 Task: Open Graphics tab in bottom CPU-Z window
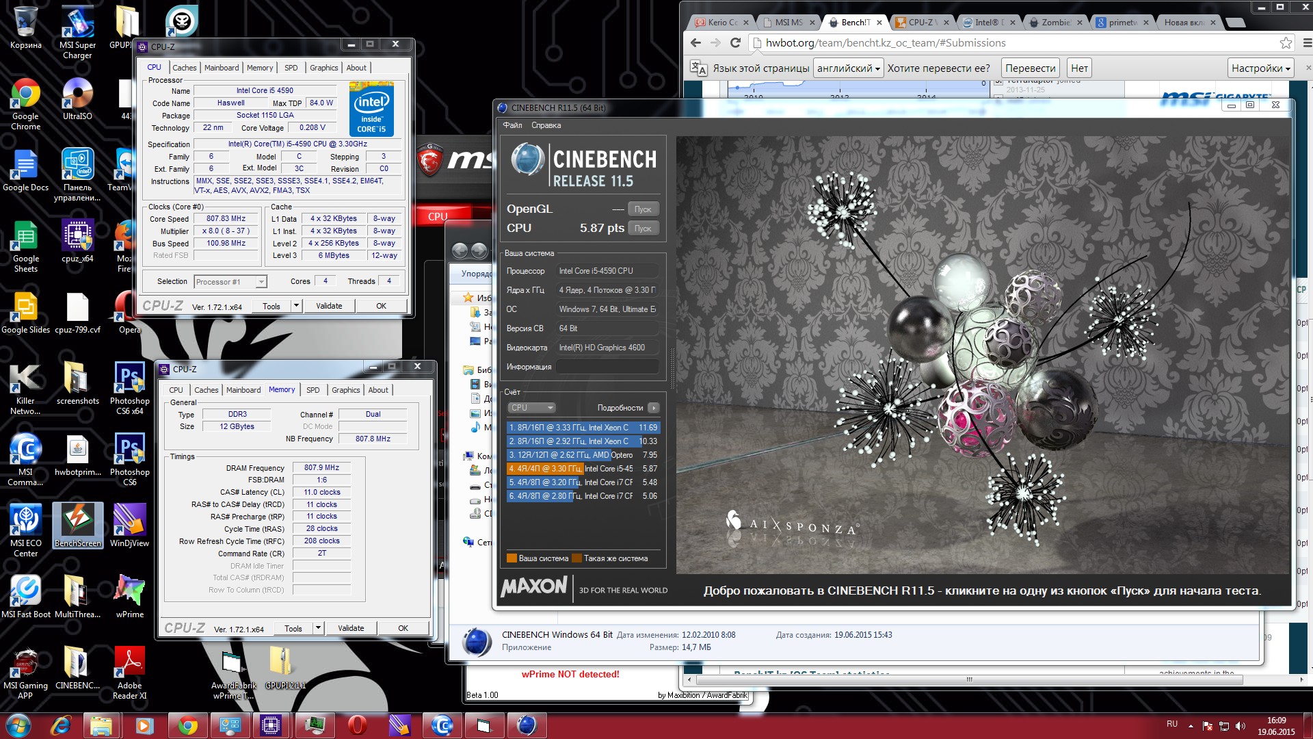[345, 390]
